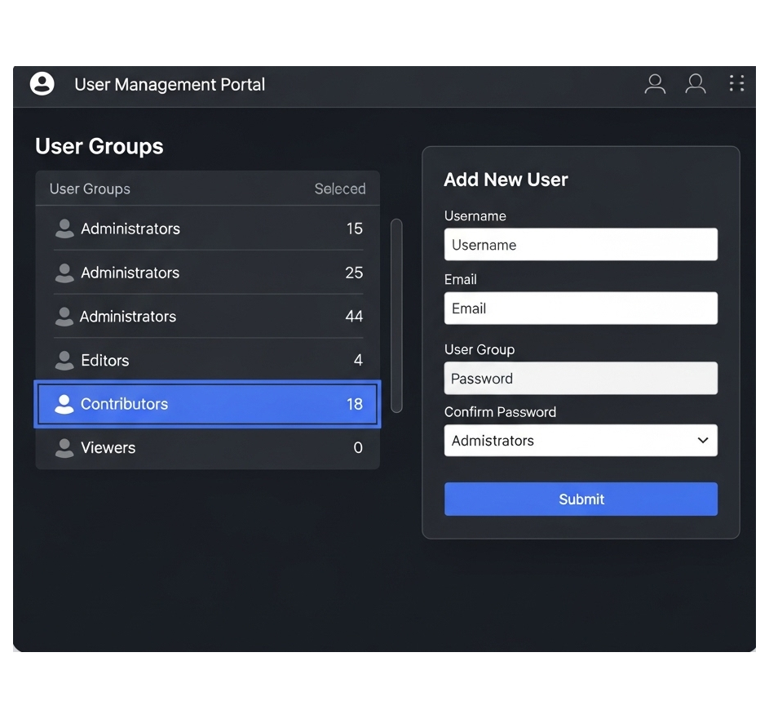The height and width of the screenshot is (719, 769).
Task: Click the Selected column header
Action: [x=340, y=189]
